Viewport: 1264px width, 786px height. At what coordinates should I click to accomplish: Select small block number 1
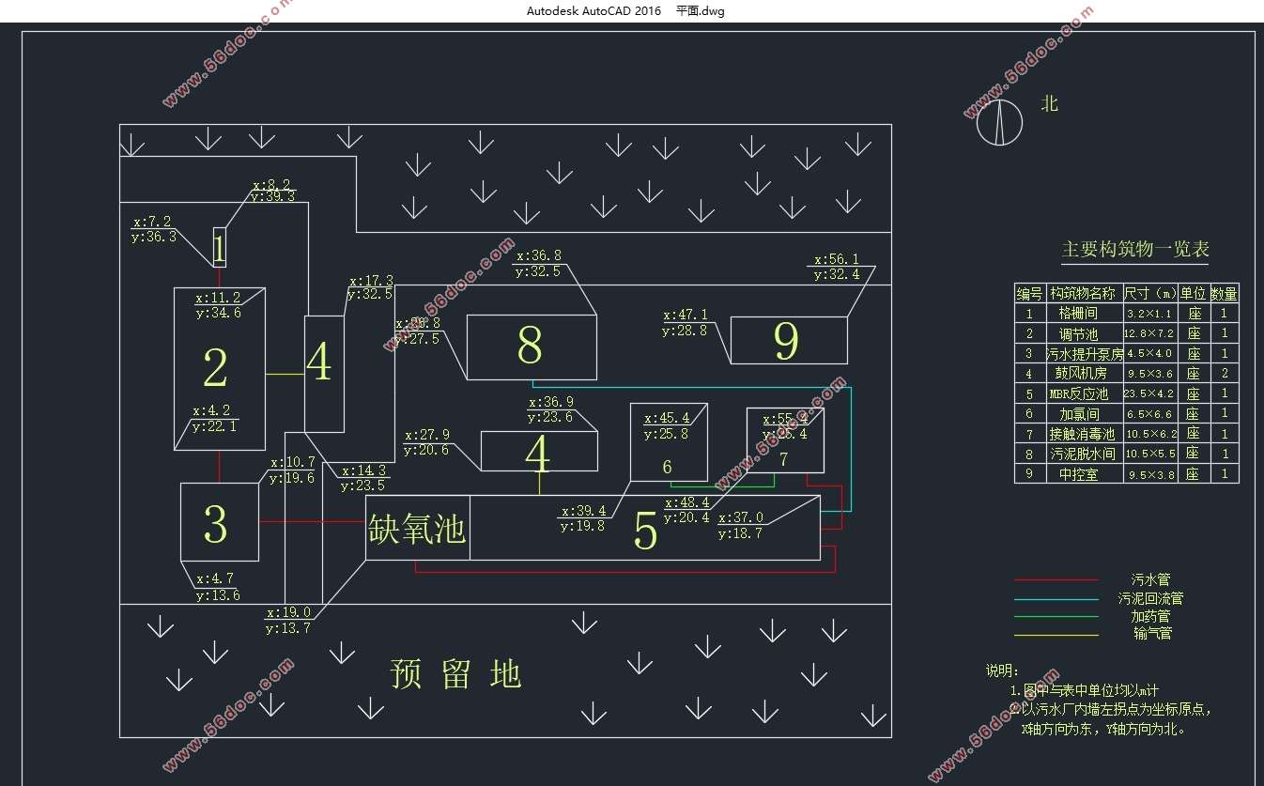(220, 248)
